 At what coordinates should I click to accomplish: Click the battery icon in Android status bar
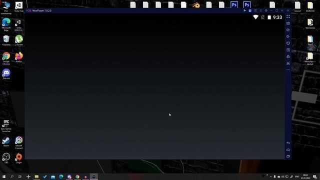coord(269,17)
